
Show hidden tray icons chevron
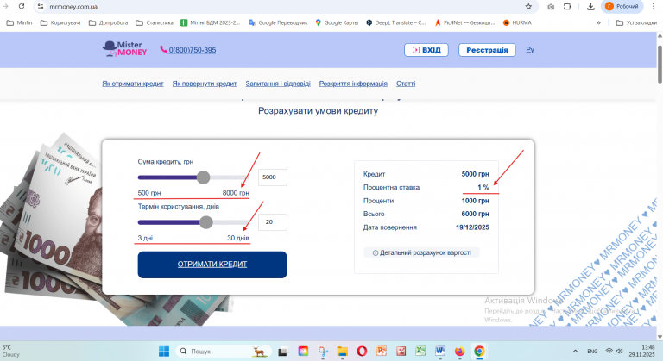[575, 352]
